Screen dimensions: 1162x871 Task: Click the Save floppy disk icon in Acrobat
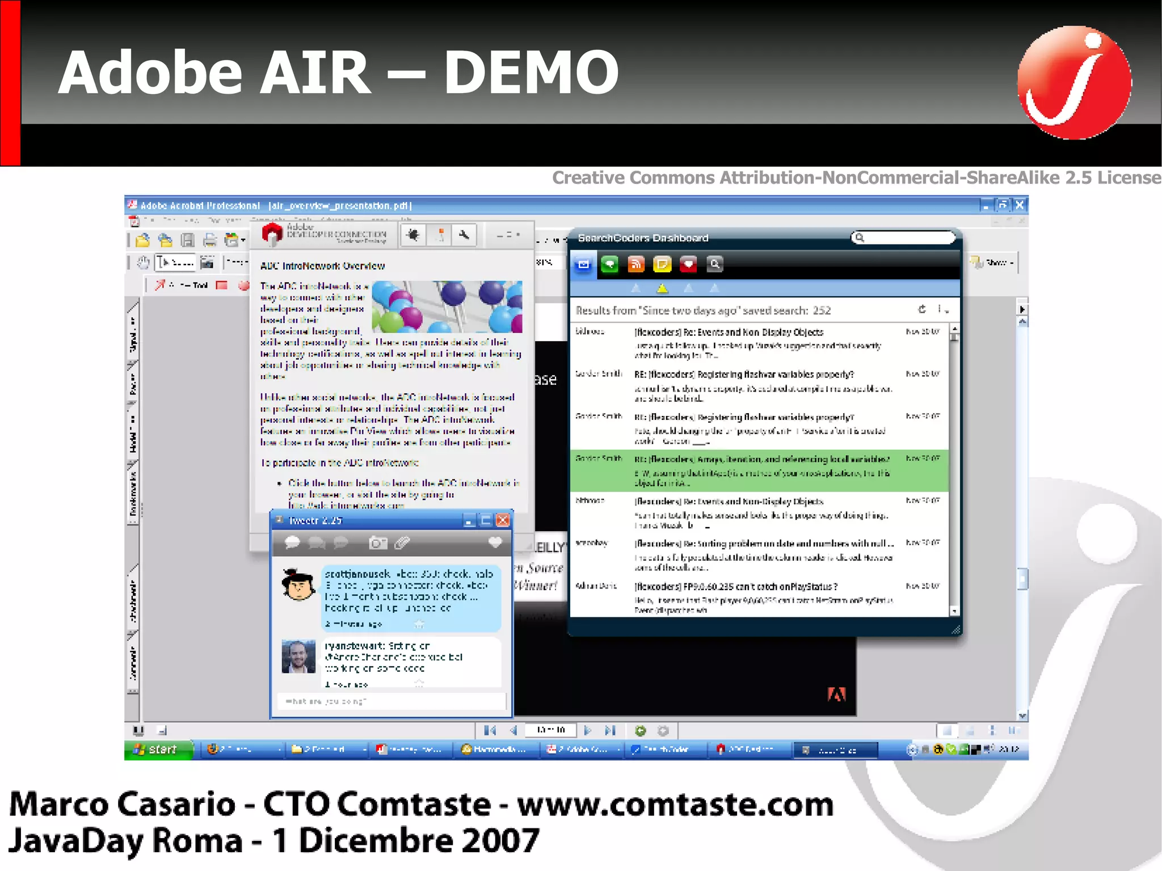(x=188, y=240)
